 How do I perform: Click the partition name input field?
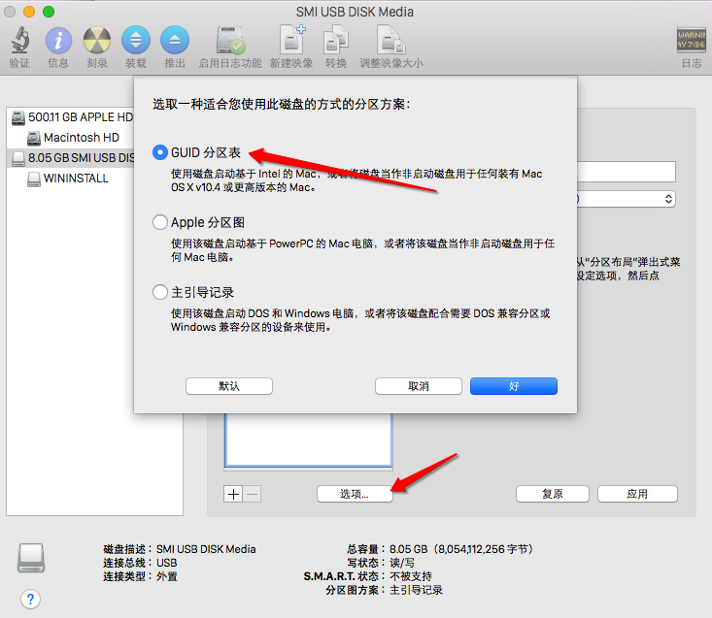tap(627, 172)
